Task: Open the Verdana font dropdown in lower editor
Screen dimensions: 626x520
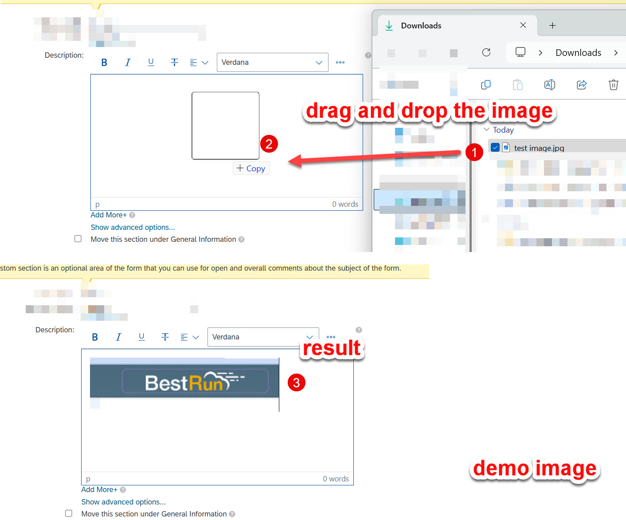Action: (263, 337)
